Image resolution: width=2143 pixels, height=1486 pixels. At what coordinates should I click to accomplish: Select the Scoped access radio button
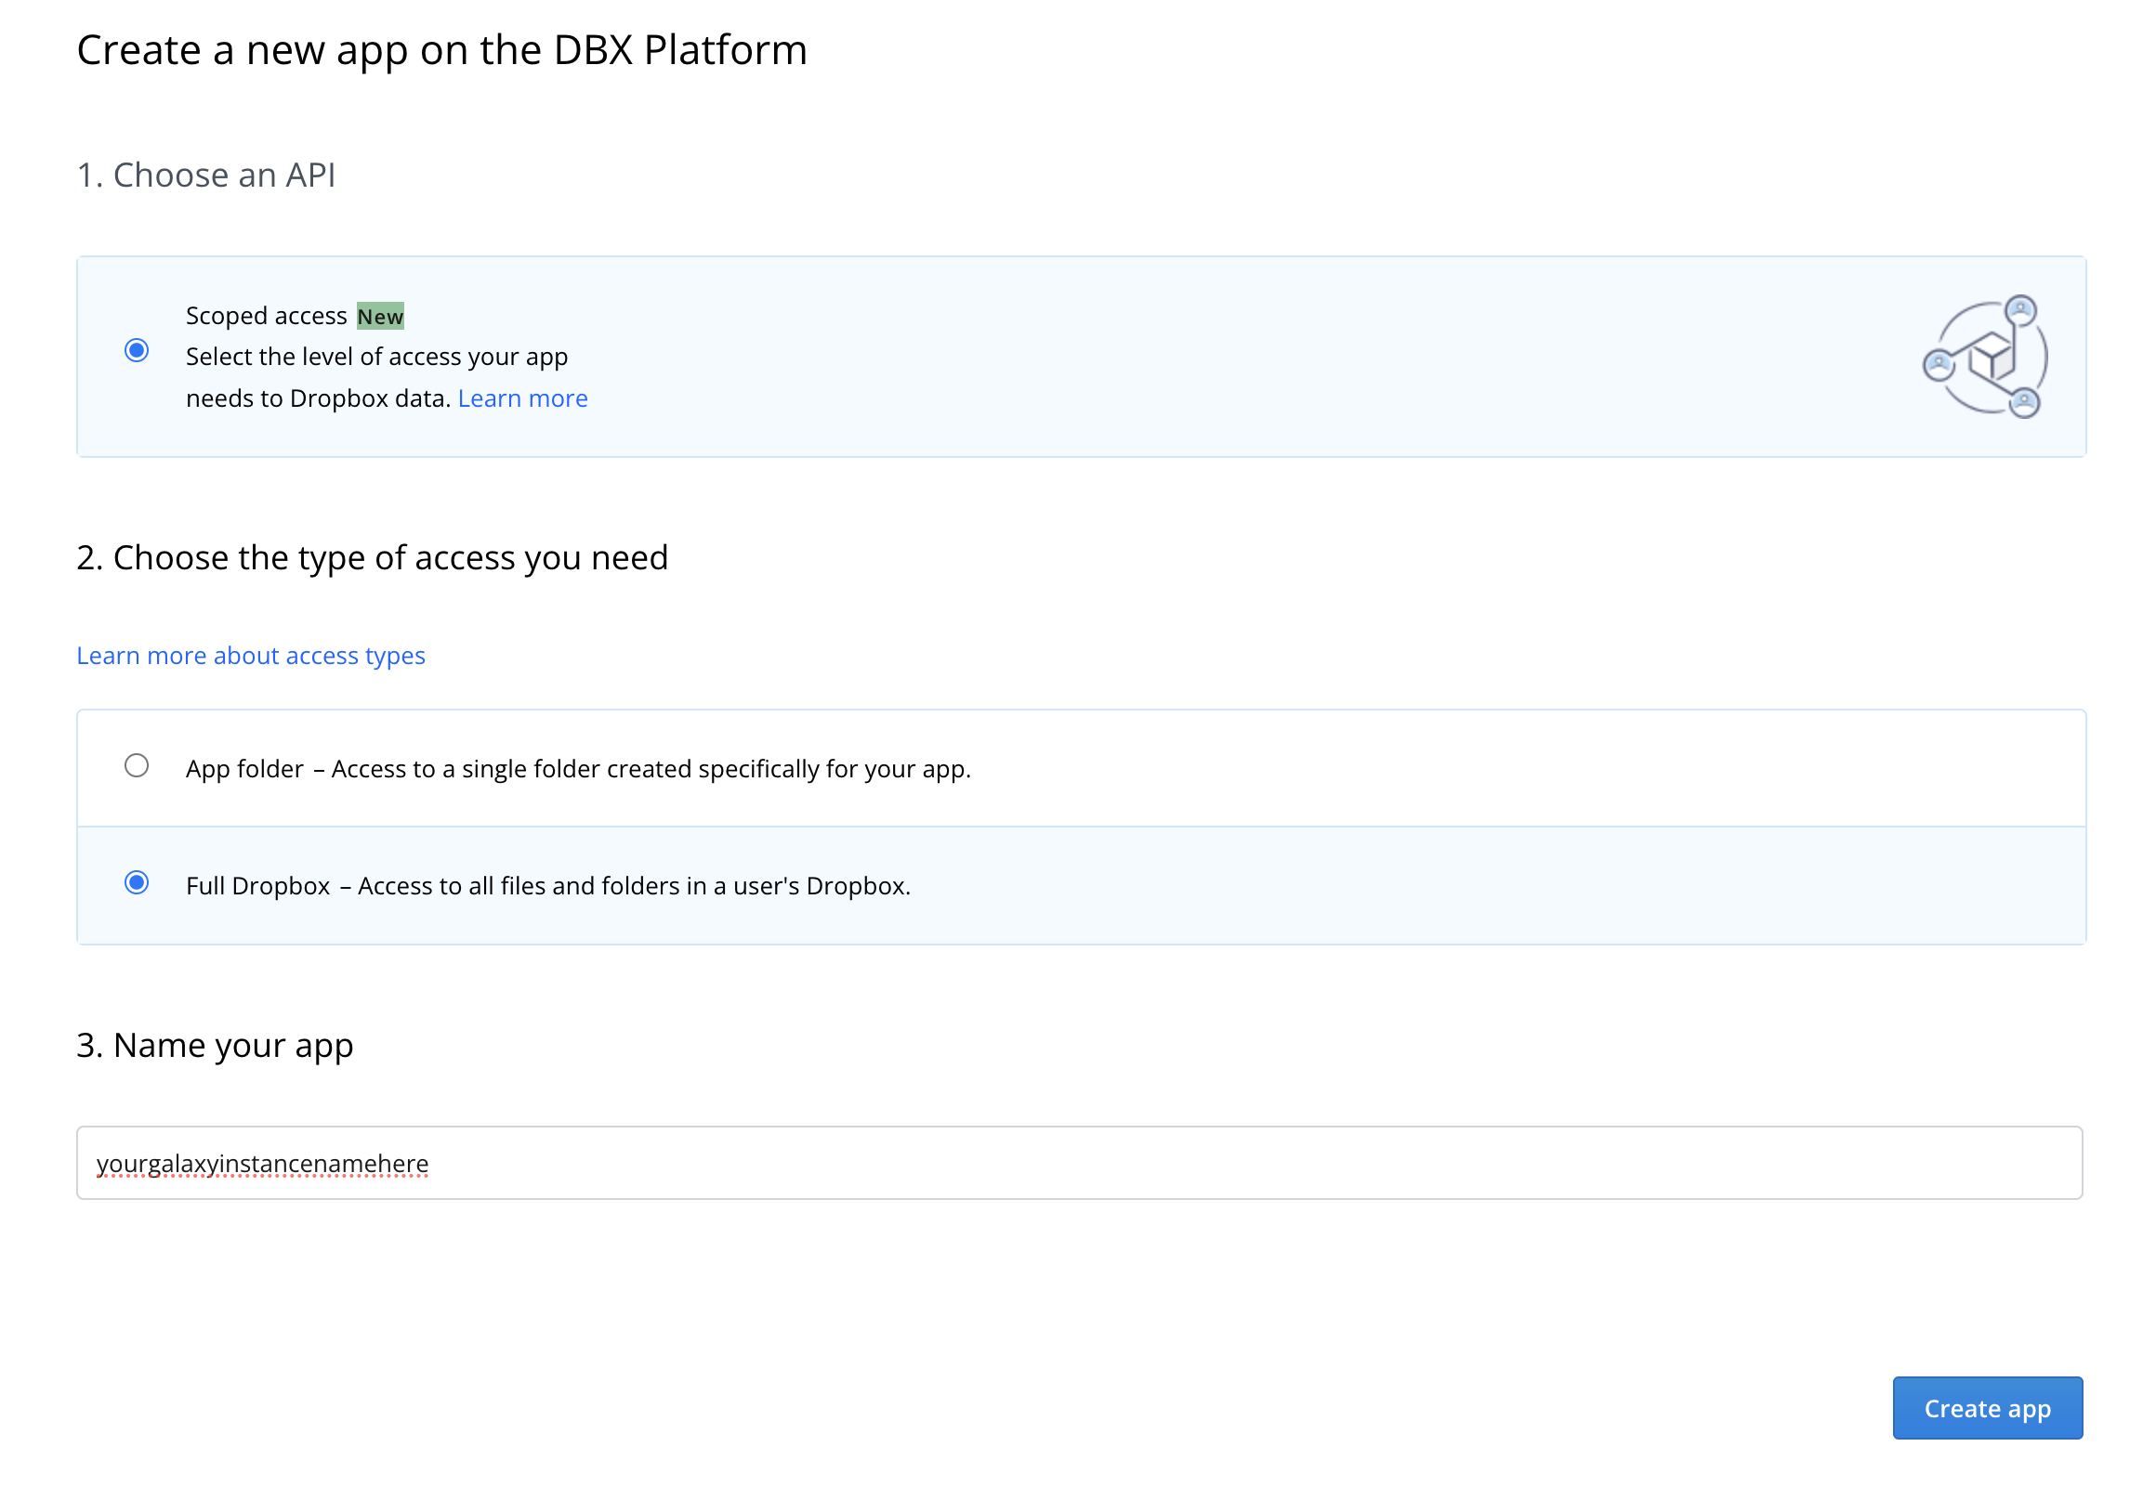tap(138, 350)
